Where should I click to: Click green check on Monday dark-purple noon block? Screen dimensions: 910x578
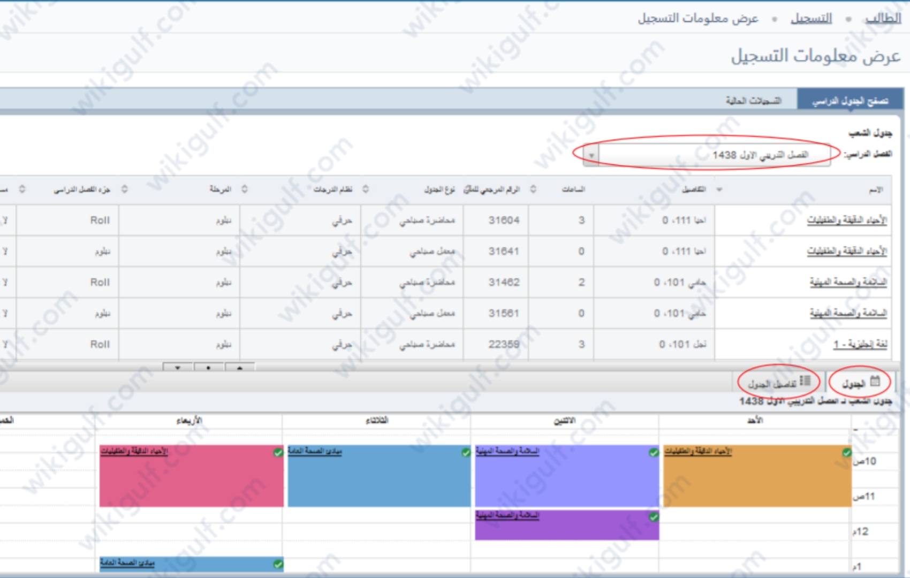point(654,516)
